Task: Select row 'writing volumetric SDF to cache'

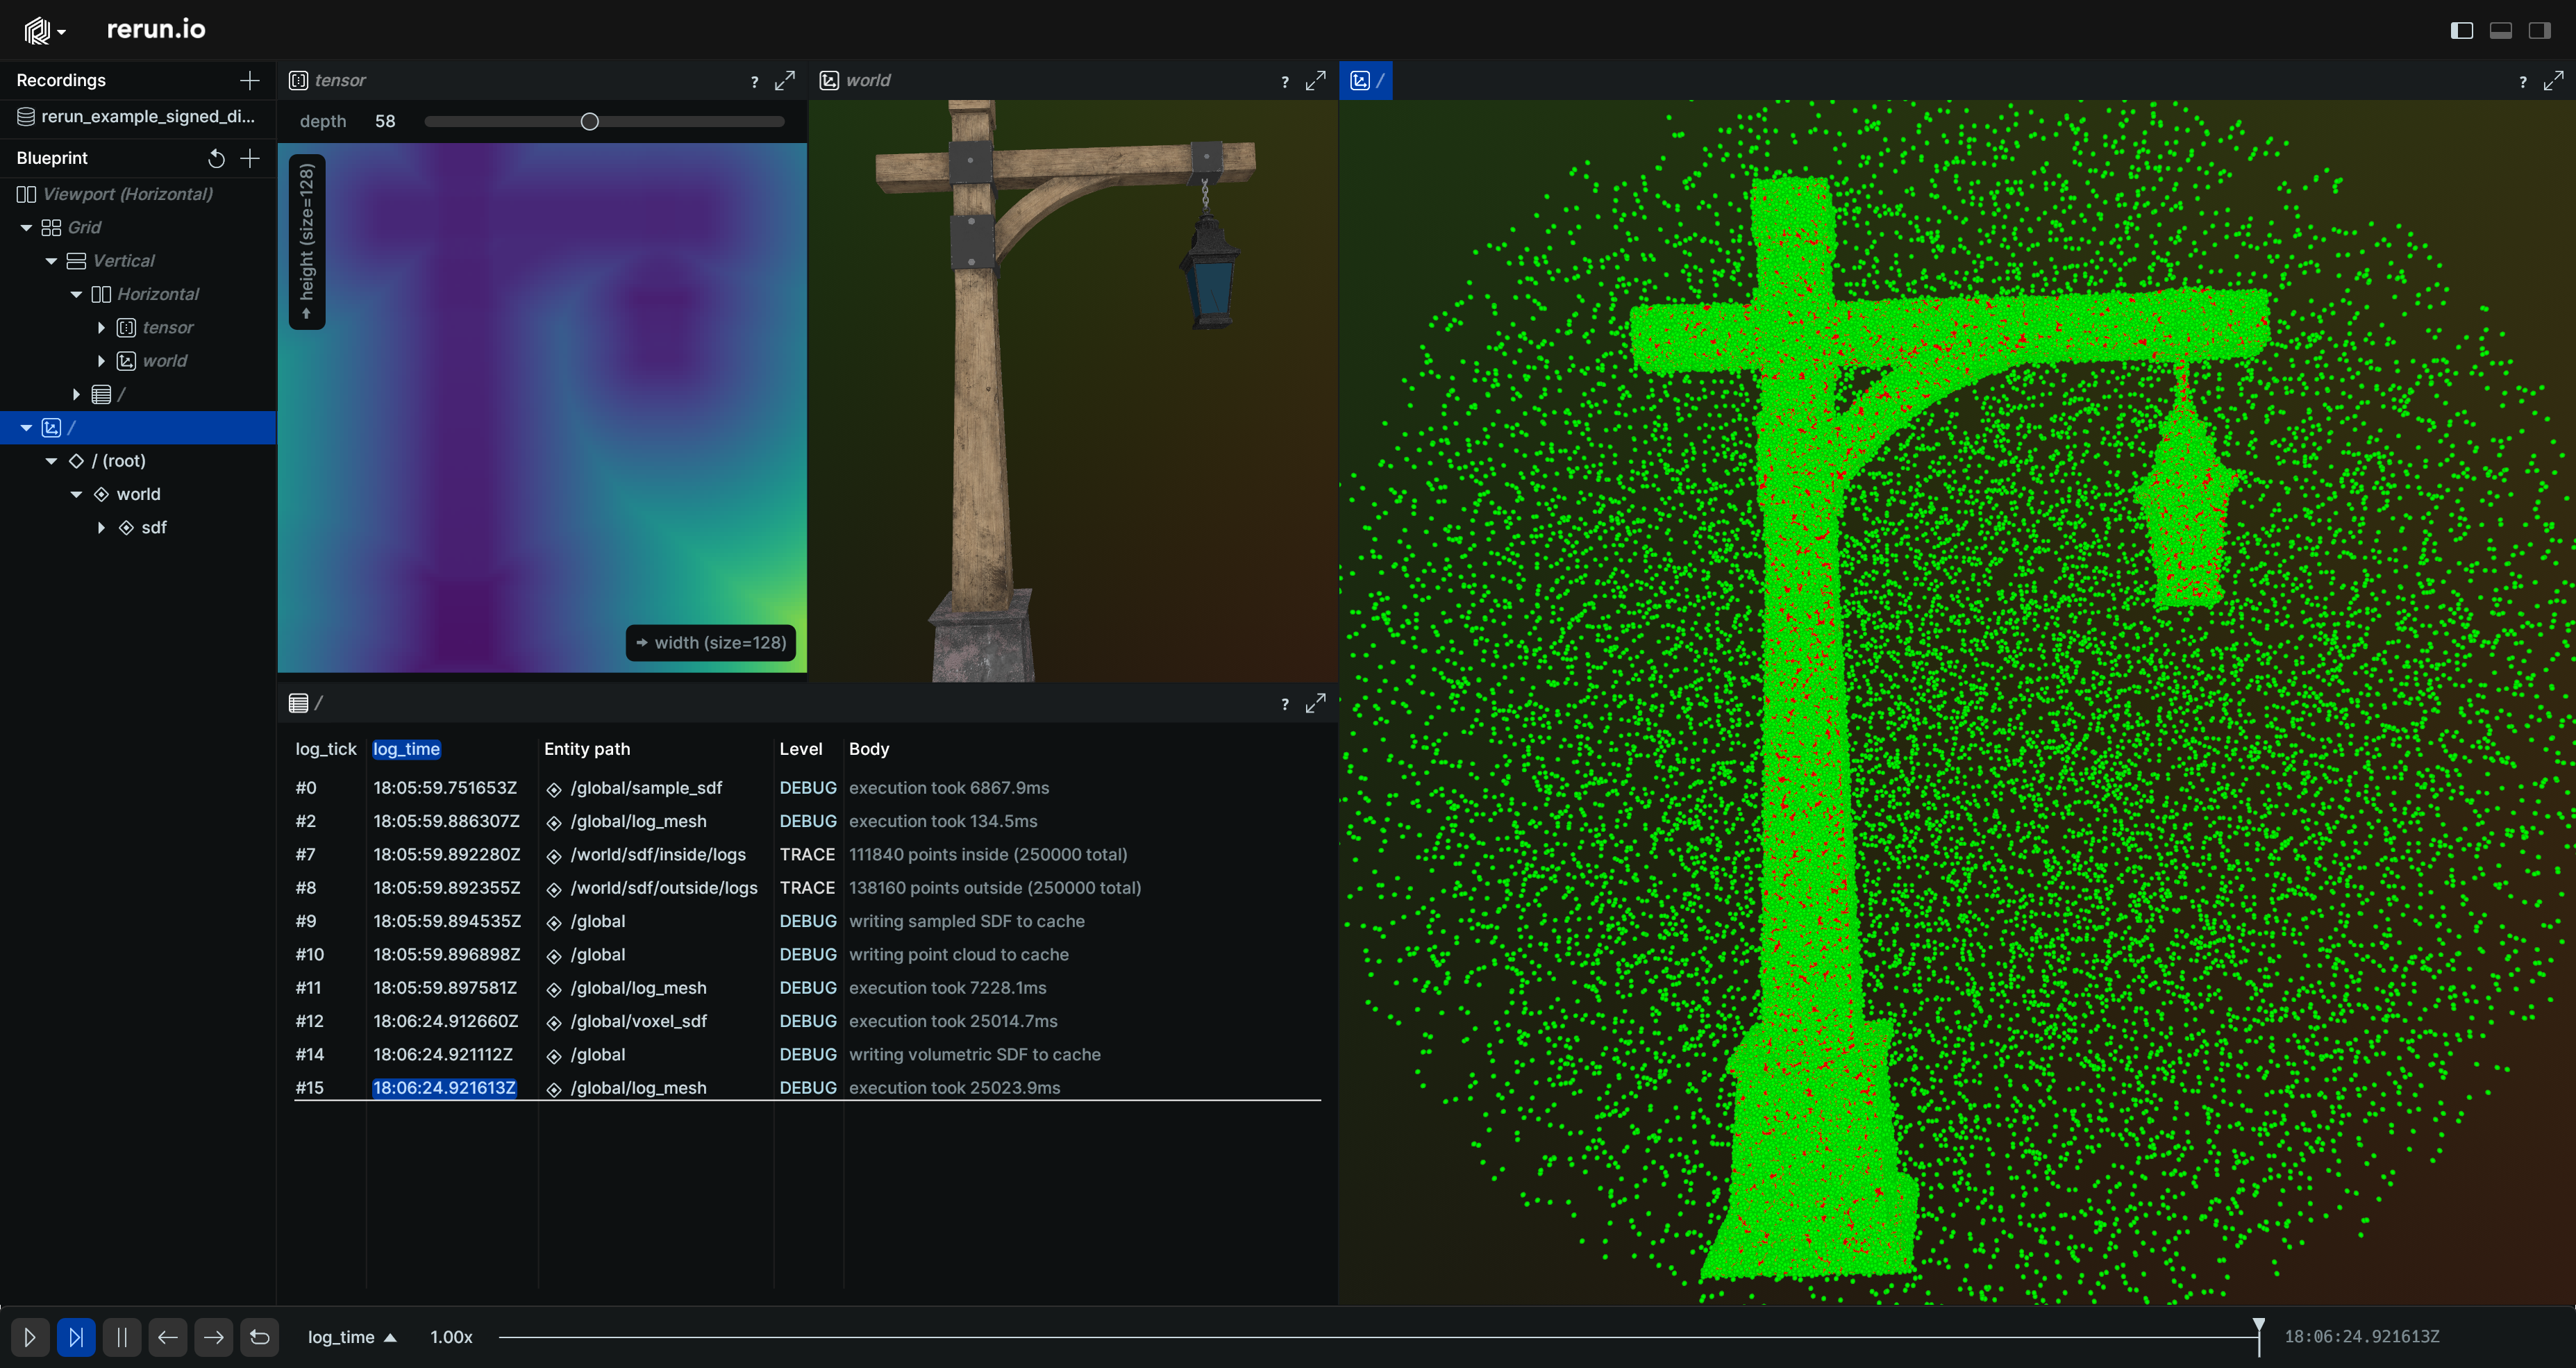Action: pyautogui.click(x=807, y=1055)
